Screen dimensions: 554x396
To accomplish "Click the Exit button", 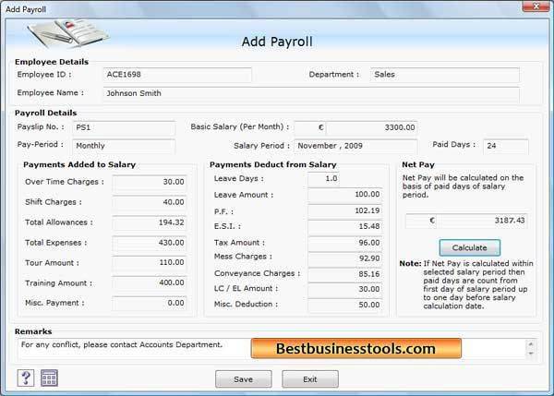I will coord(310,379).
